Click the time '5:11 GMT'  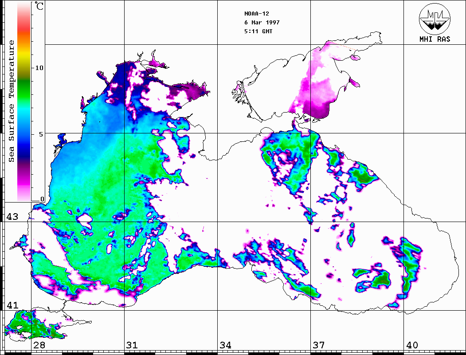pos(258,31)
